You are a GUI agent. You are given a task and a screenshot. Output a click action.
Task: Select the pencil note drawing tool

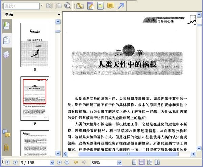tap(90, 5)
